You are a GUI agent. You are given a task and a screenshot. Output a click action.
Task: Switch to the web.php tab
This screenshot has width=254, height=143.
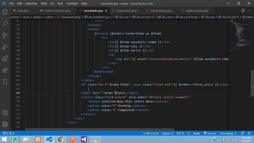click(23, 11)
